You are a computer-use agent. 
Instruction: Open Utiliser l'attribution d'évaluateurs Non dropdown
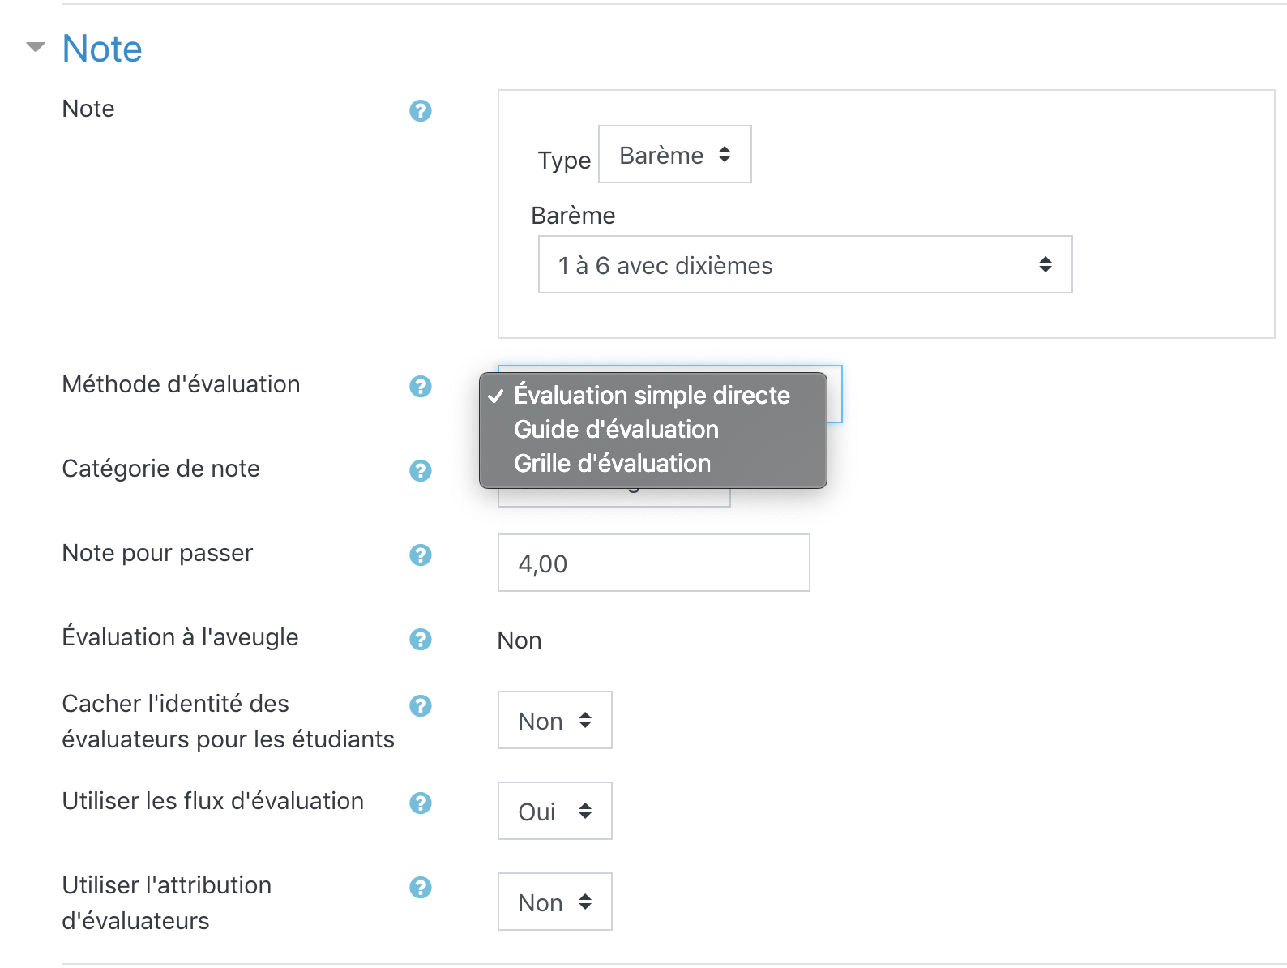tap(554, 902)
